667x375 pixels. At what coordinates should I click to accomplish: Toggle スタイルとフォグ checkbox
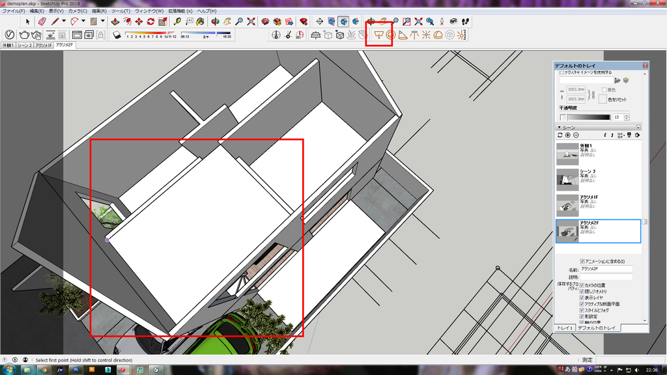point(582,311)
